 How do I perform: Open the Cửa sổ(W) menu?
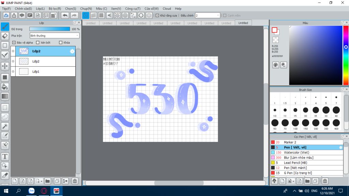click(x=152, y=9)
